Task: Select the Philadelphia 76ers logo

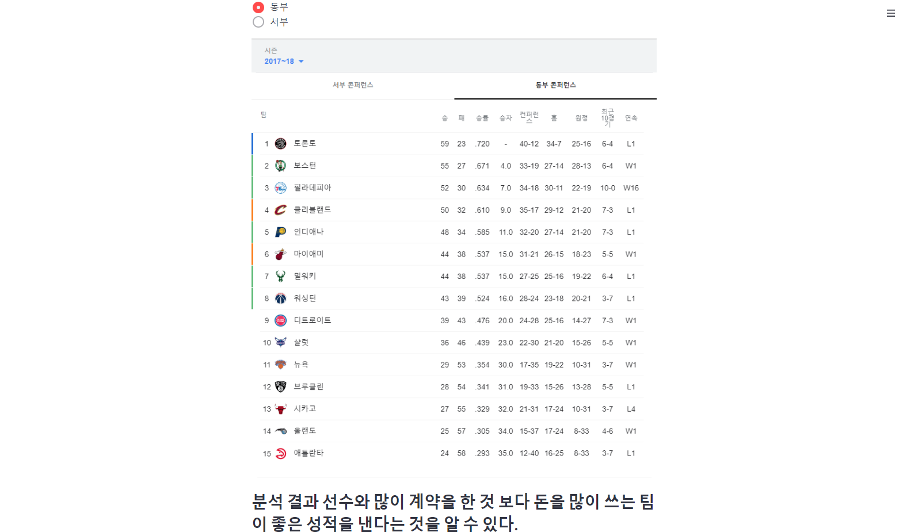Action: 281,187
